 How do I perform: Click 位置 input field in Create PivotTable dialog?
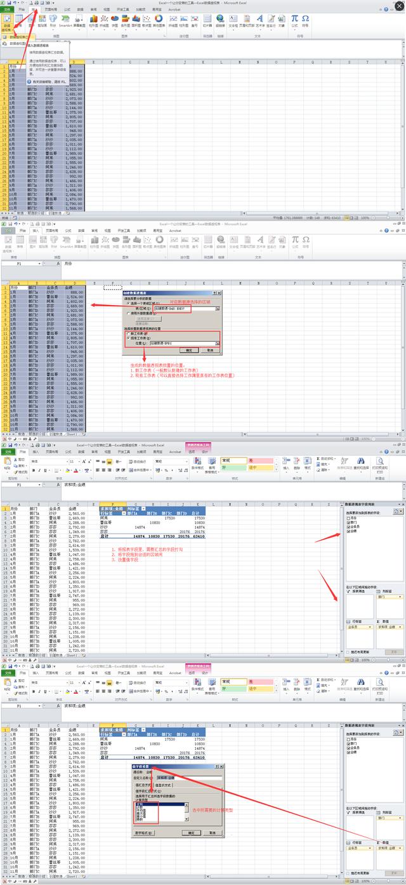coord(181,343)
